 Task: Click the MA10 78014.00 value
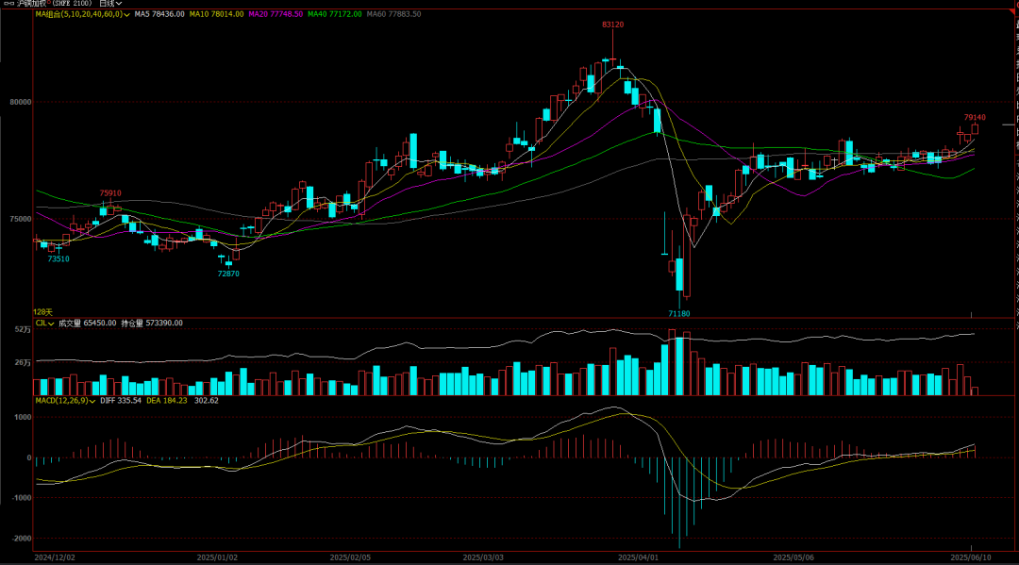(216, 14)
